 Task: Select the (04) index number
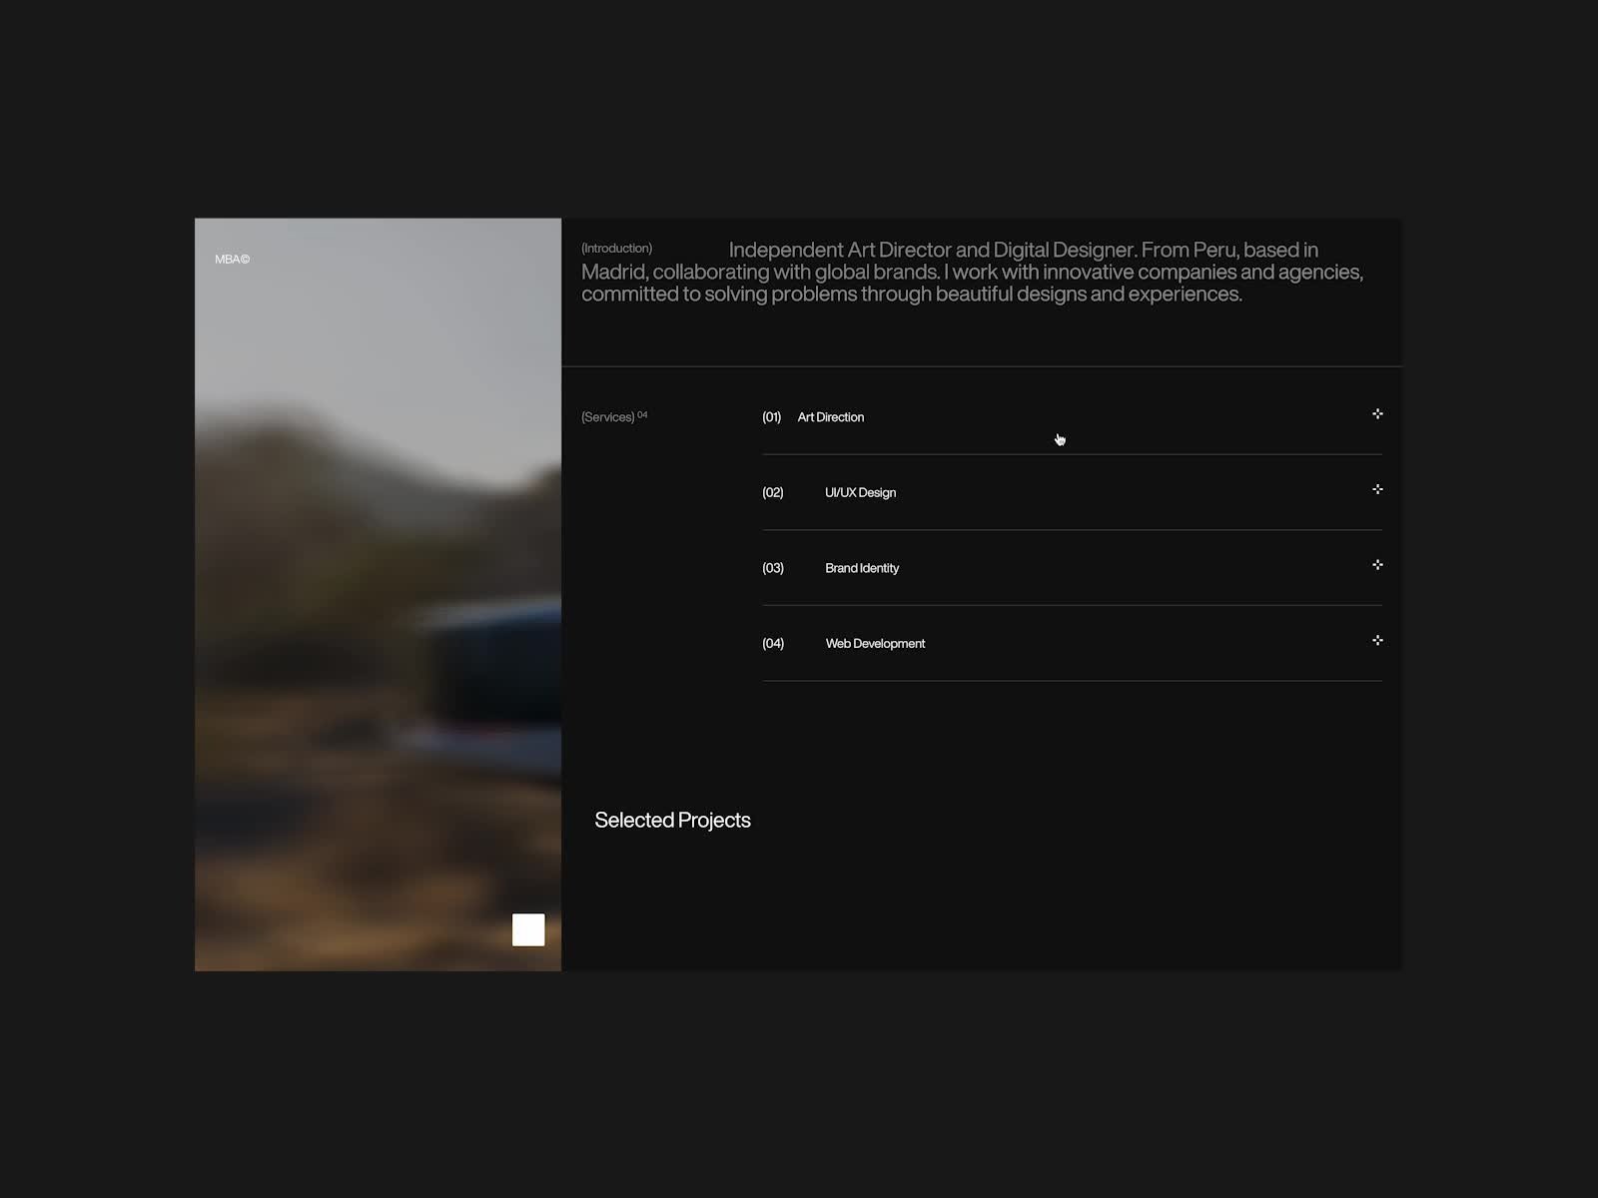772,644
